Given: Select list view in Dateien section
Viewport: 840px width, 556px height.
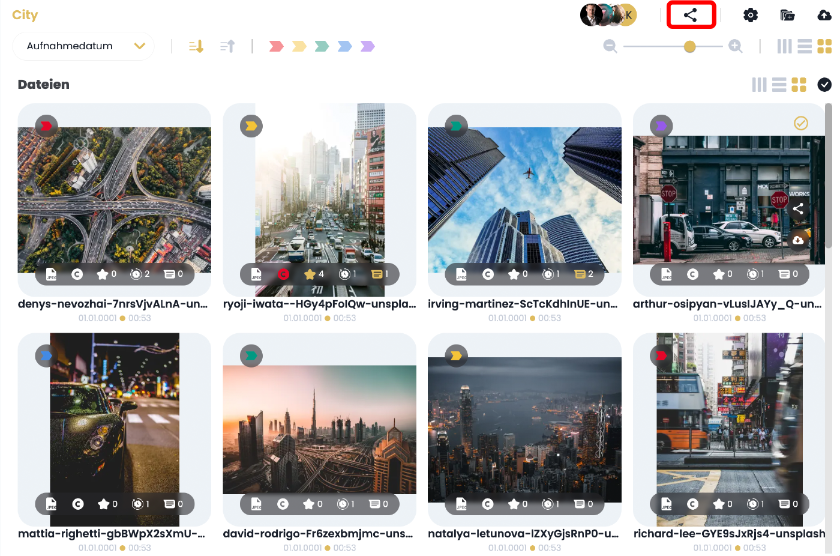Looking at the screenshot, I should (x=779, y=85).
